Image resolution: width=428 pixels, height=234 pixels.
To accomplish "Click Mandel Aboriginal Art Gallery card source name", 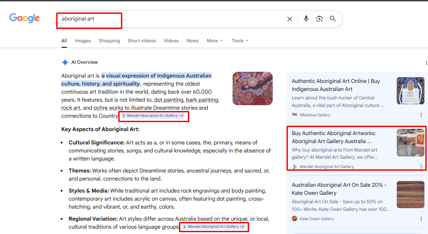I will coord(326,167).
